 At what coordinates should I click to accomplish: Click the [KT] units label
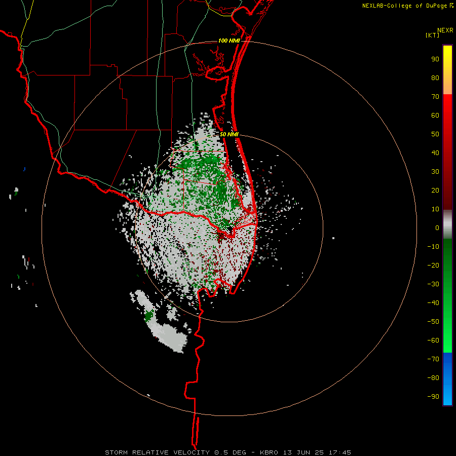pyautogui.click(x=432, y=35)
